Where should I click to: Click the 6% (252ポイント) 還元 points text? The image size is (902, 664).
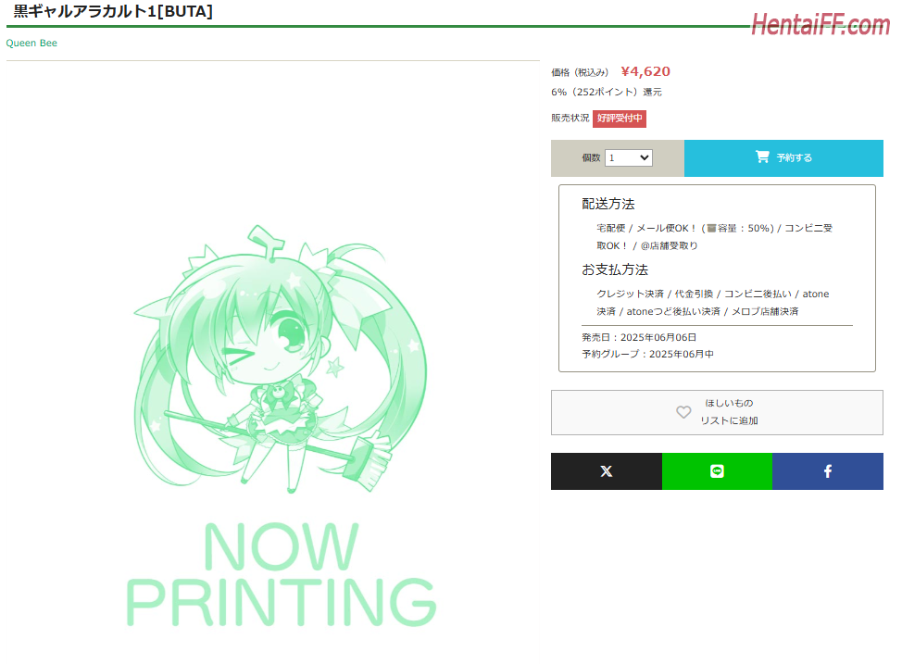click(x=607, y=92)
